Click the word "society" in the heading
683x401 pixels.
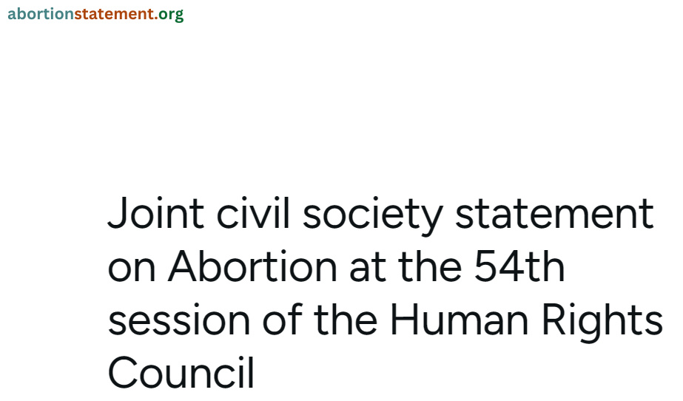coord(373,215)
